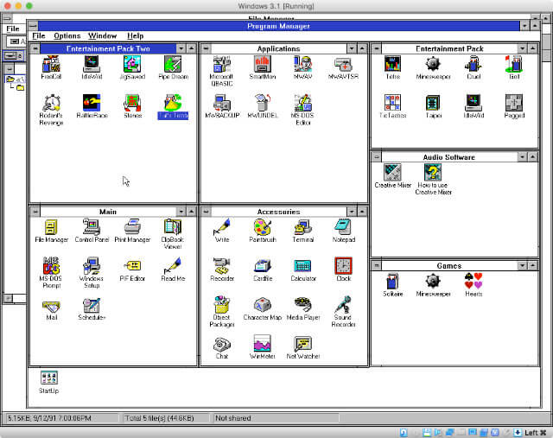Open the Sound Recorder icon
553x438 pixels.
click(x=343, y=304)
